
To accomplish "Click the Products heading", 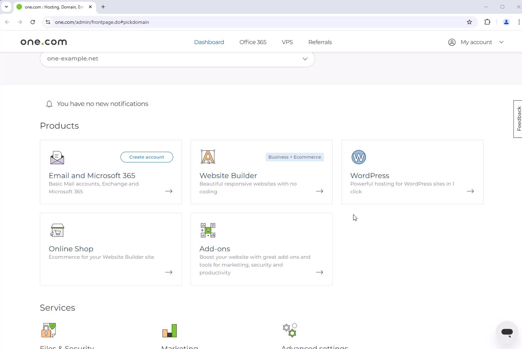I will point(59,126).
